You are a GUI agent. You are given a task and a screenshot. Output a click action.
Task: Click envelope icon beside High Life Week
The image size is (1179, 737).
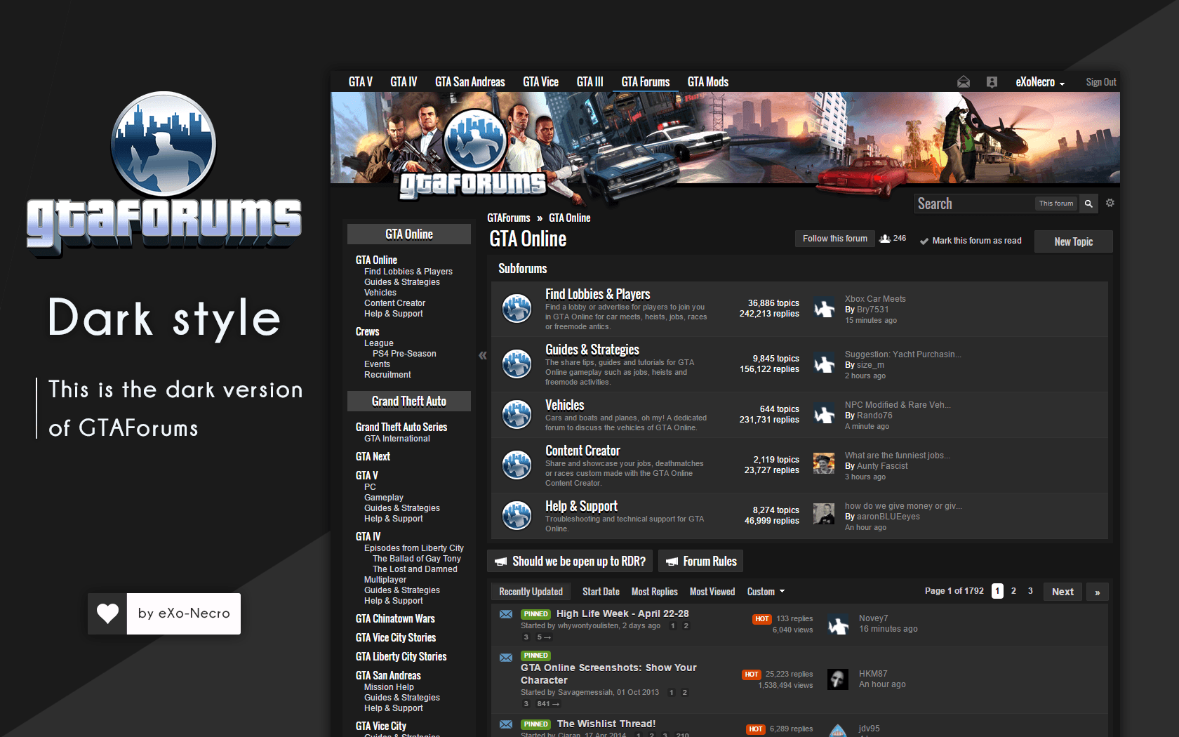pos(506,614)
